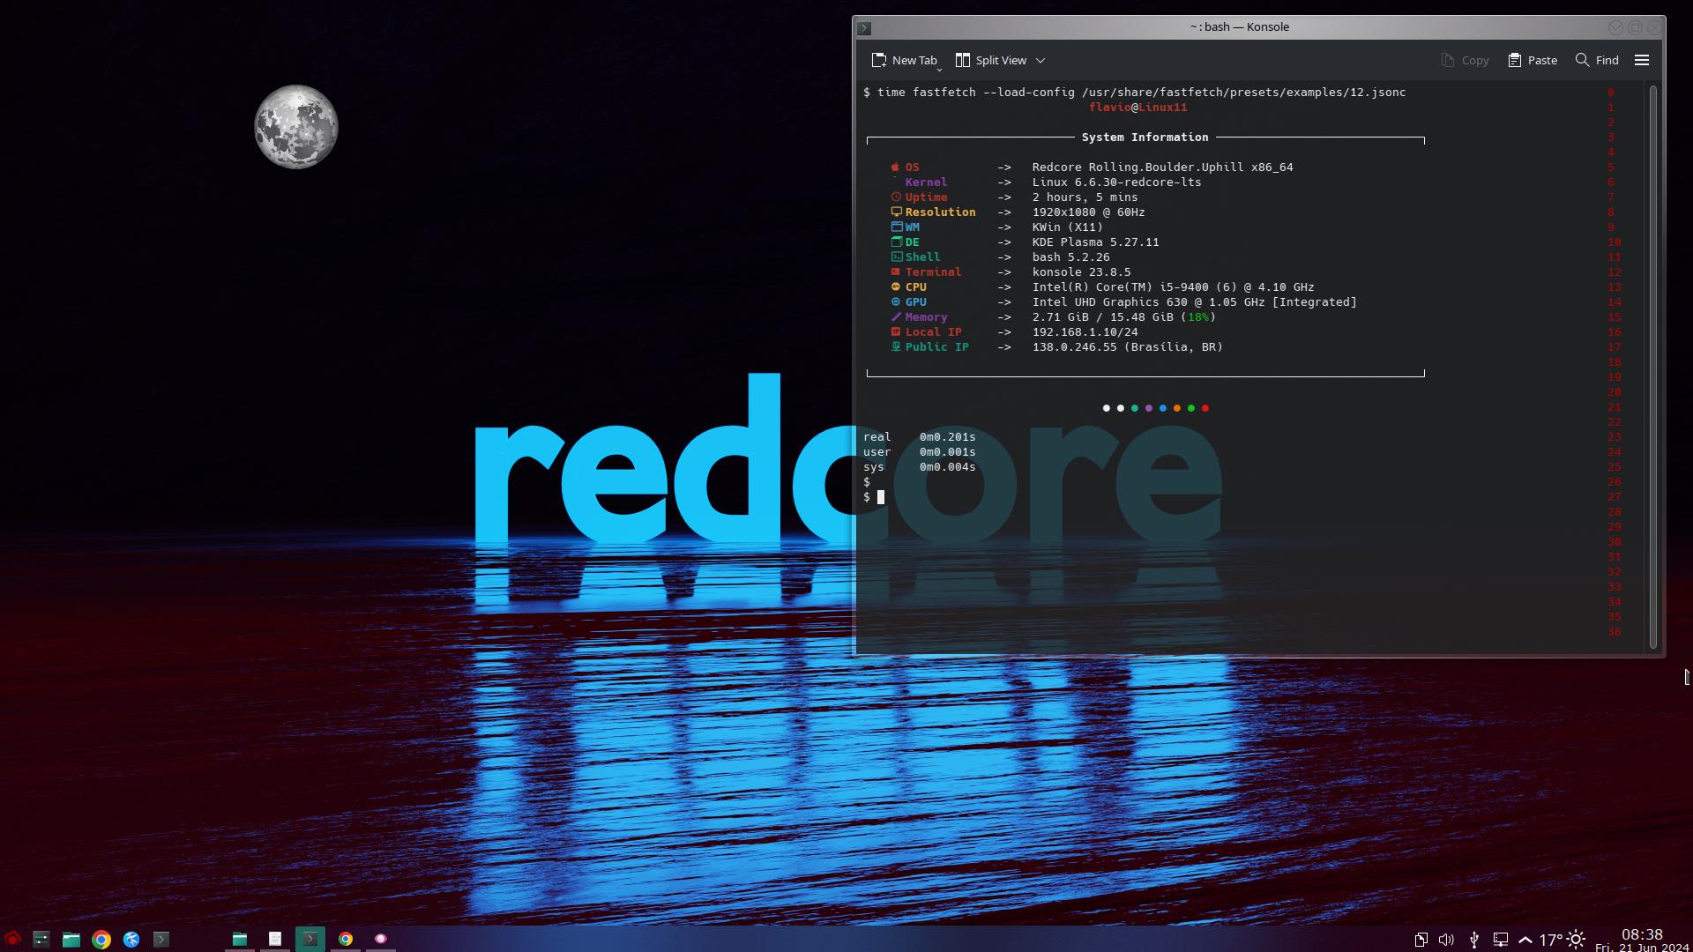Open Find search in Konsole toolbar
This screenshot has width=1693, height=952.
click(1597, 60)
